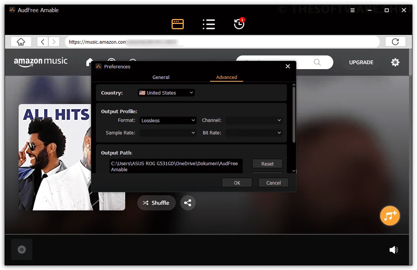This screenshot has height=270, width=417.
Task: Select the Advanced tab
Action: [226, 77]
